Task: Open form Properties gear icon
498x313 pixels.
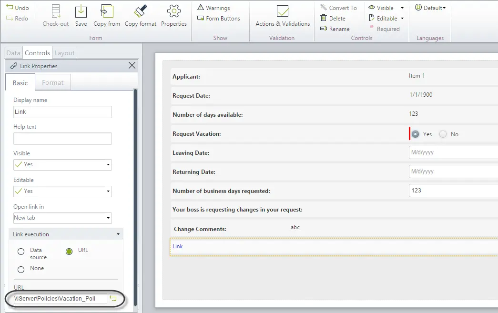Action: (x=174, y=11)
